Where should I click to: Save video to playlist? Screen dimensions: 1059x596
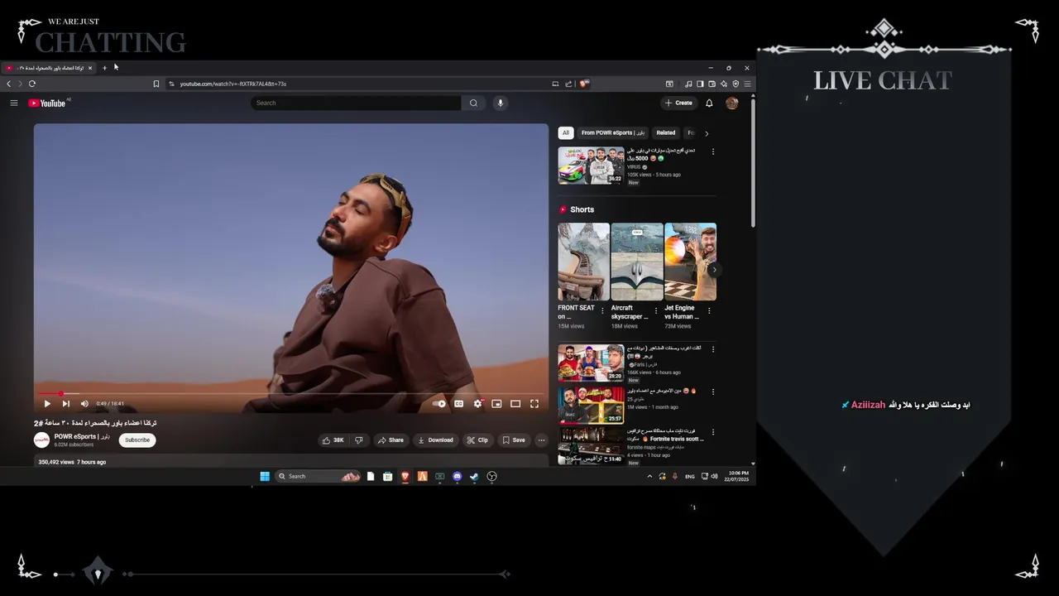(514, 440)
